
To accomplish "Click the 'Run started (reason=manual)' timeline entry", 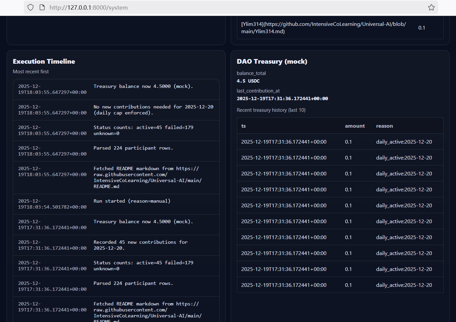I will tap(132, 201).
